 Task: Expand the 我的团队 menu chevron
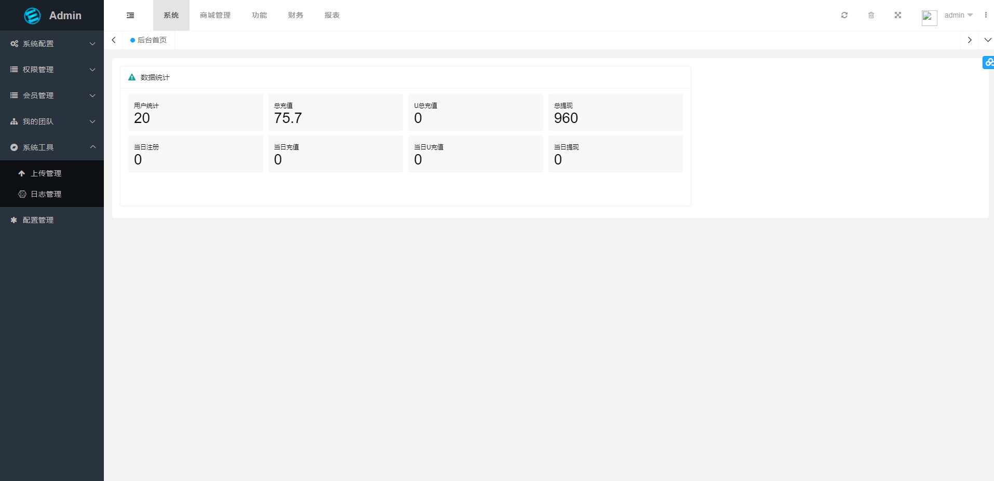tap(92, 121)
